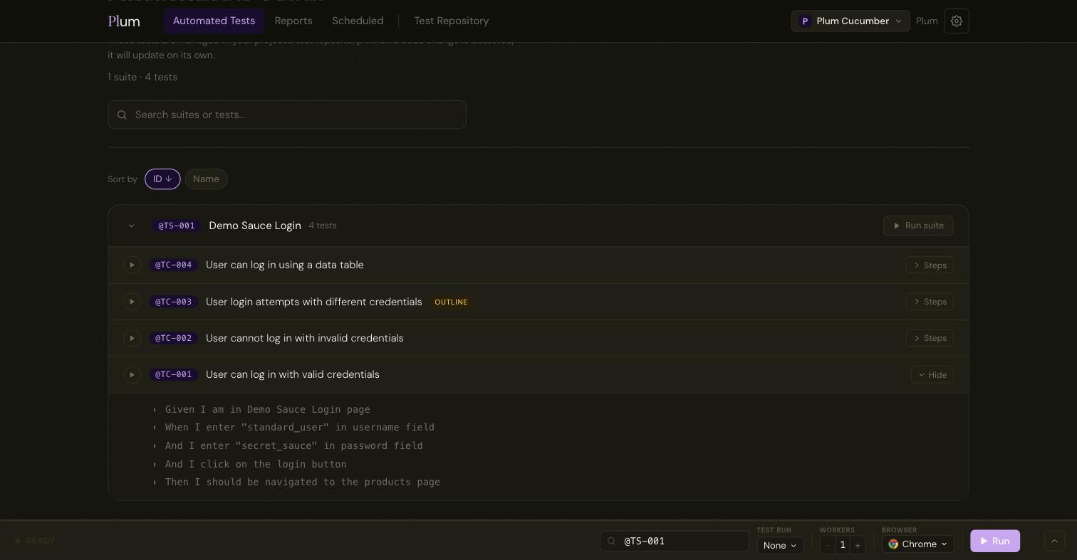The image size is (1077, 560).
Task: Decrease workers count with minus button
Action: click(x=828, y=545)
